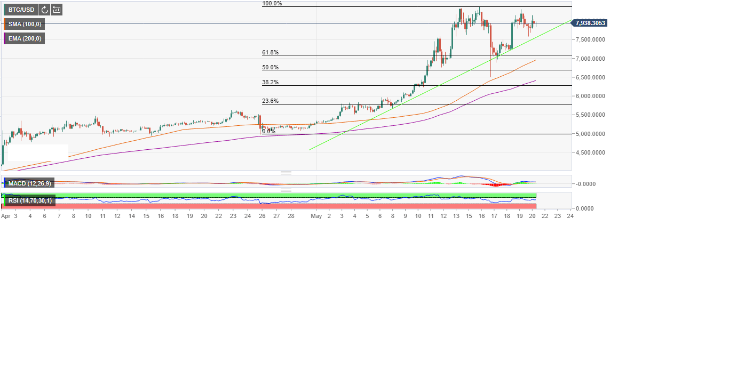This screenshot has width=729, height=379.
Task: Click the 7,500.0000 price axis label
Action: pyautogui.click(x=591, y=39)
